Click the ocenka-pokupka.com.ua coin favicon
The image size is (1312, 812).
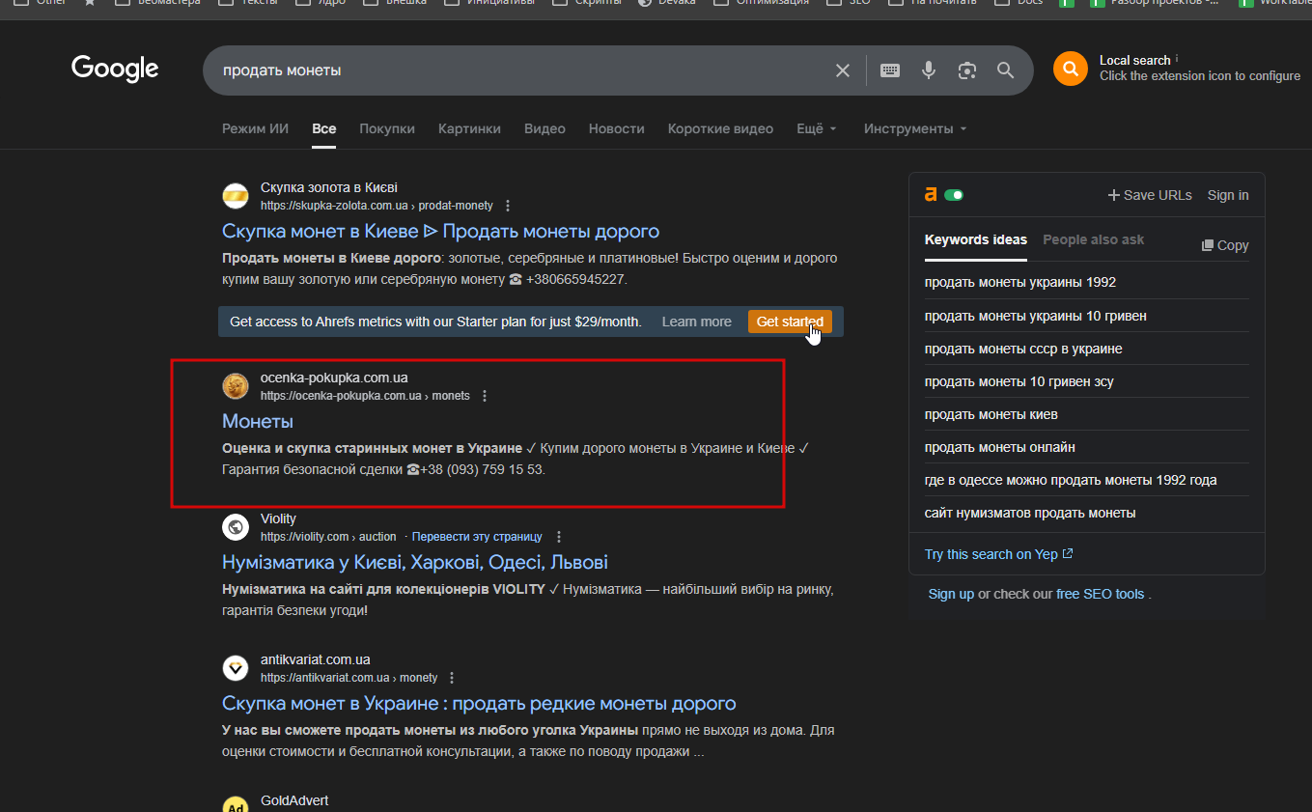click(x=236, y=386)
